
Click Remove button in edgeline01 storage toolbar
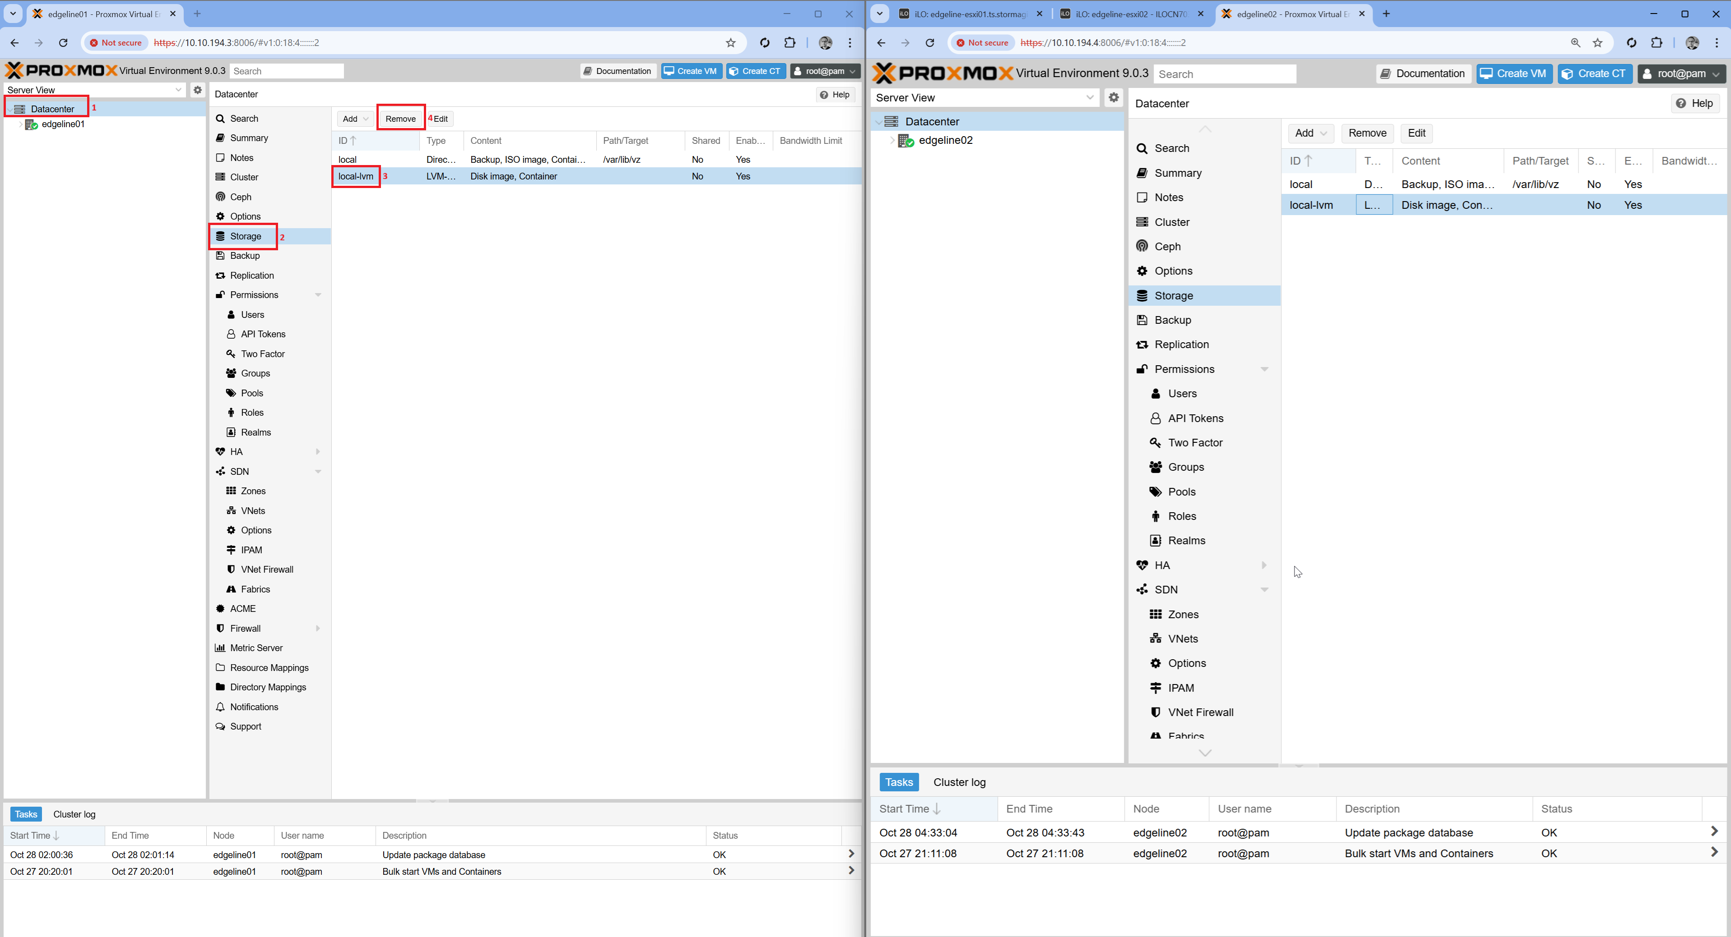[400, 119]
